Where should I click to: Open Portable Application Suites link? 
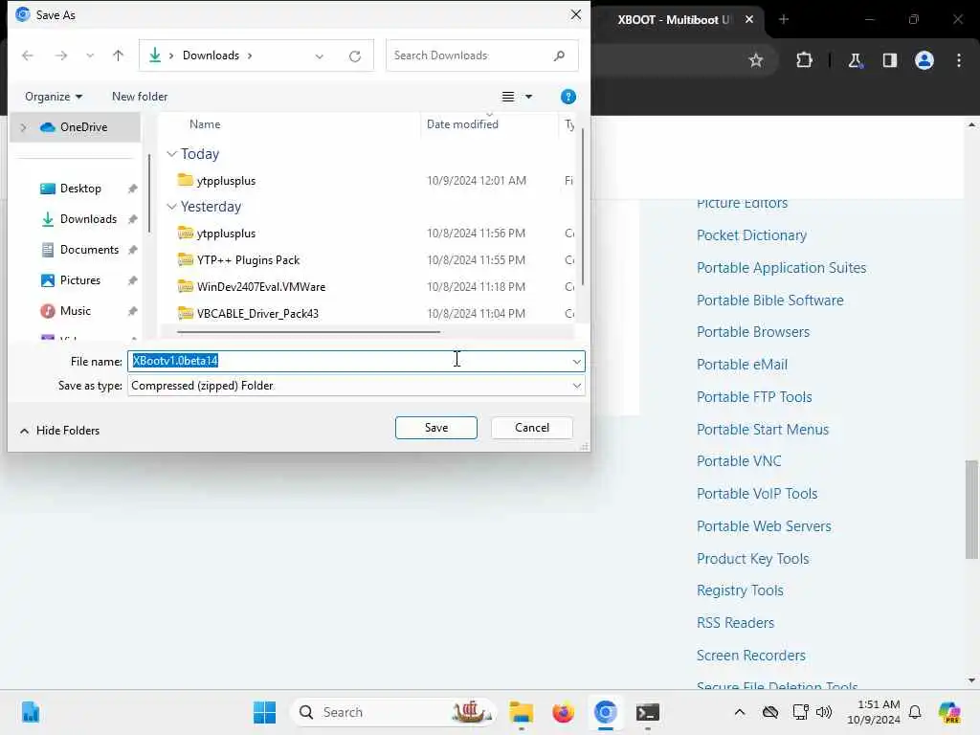[x=781, y=268]
